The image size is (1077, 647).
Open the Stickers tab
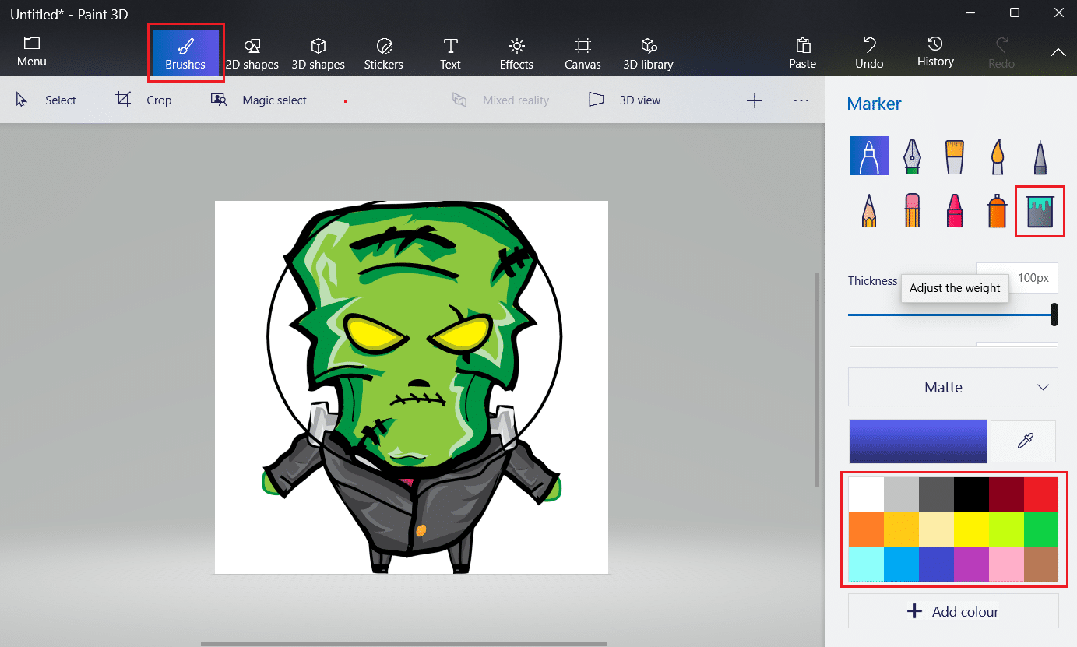[383, 53]
